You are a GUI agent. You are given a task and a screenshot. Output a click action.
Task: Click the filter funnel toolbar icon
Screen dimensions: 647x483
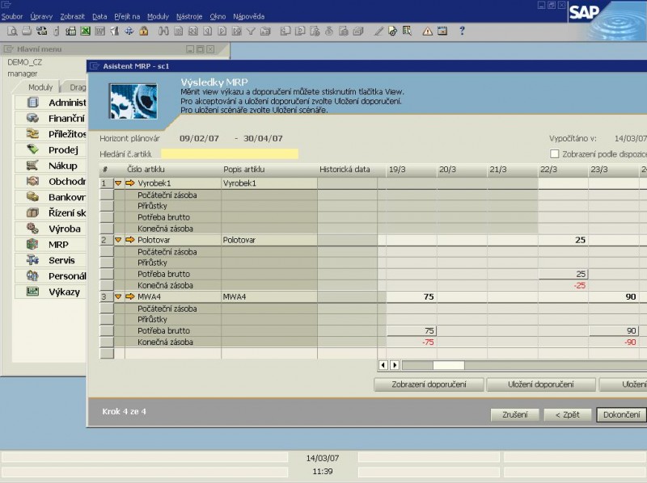tap(251, 31)
